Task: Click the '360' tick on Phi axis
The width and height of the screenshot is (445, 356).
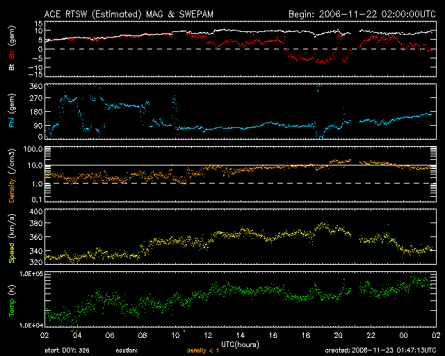Action: click(36, 86)
